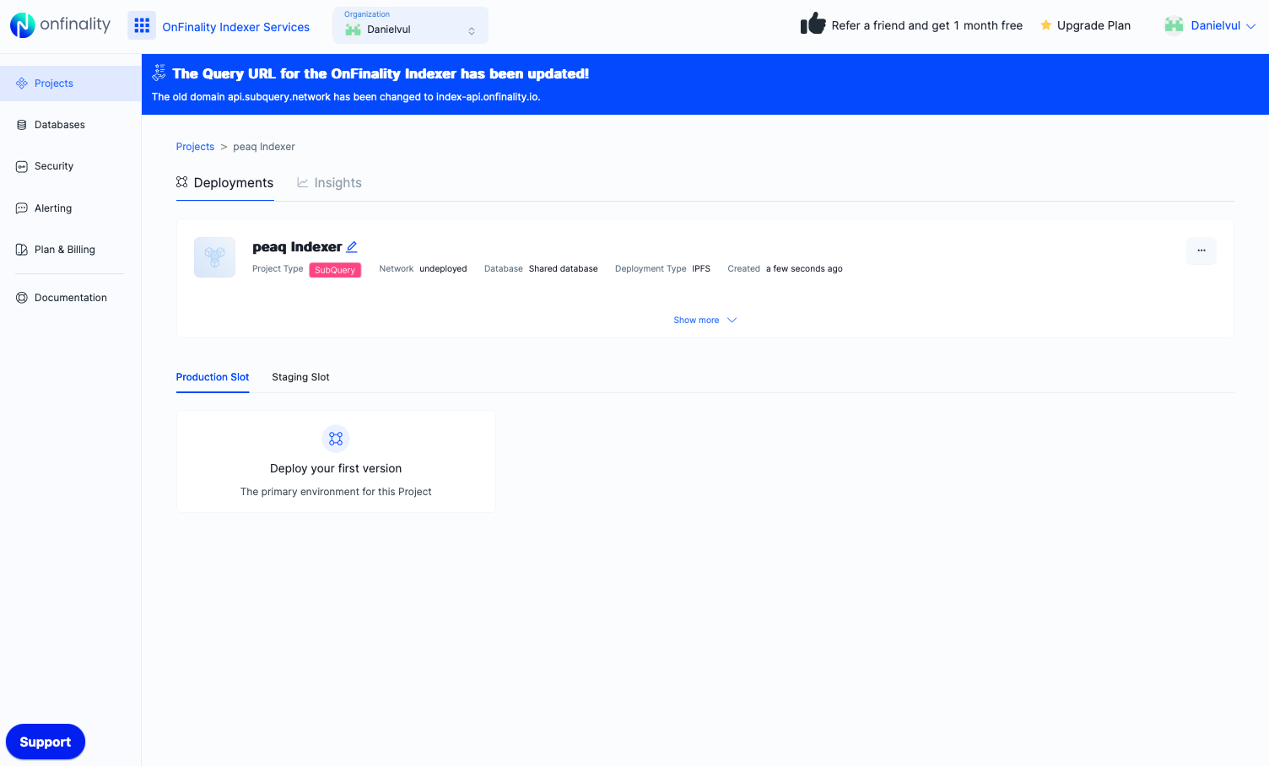Viewport: 1269px width, 766px height.
Task: Switch to the Staging Slot tab
Action: click(300, 377)
